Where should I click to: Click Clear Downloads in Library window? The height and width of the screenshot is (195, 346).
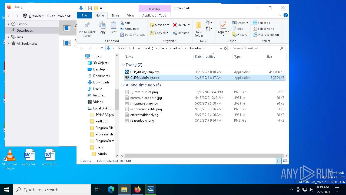point(59,16)
